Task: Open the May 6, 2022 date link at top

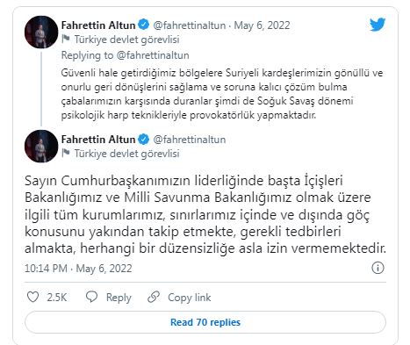Action: (262, 25)
